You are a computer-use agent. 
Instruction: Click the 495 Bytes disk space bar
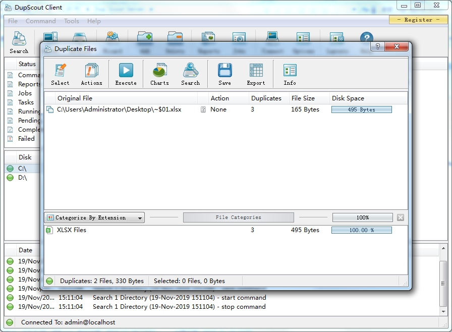click(362, 109)
